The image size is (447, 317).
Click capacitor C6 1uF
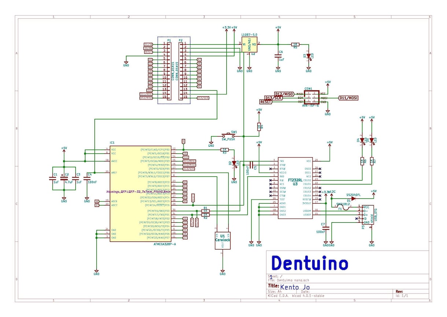click(278, 56)
